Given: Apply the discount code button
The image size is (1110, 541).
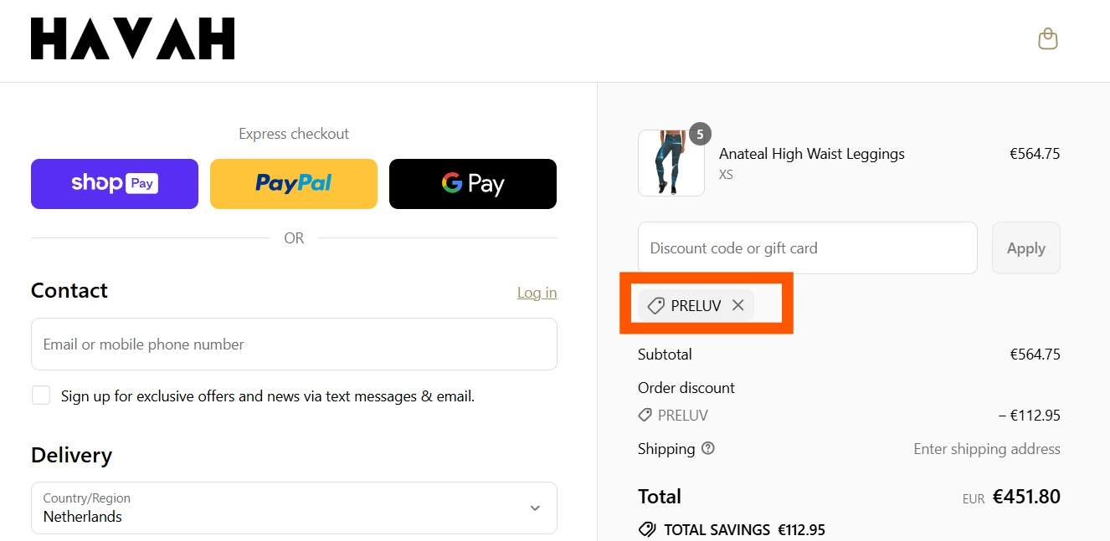Looking at the screenshot, I should point(1026,248).
